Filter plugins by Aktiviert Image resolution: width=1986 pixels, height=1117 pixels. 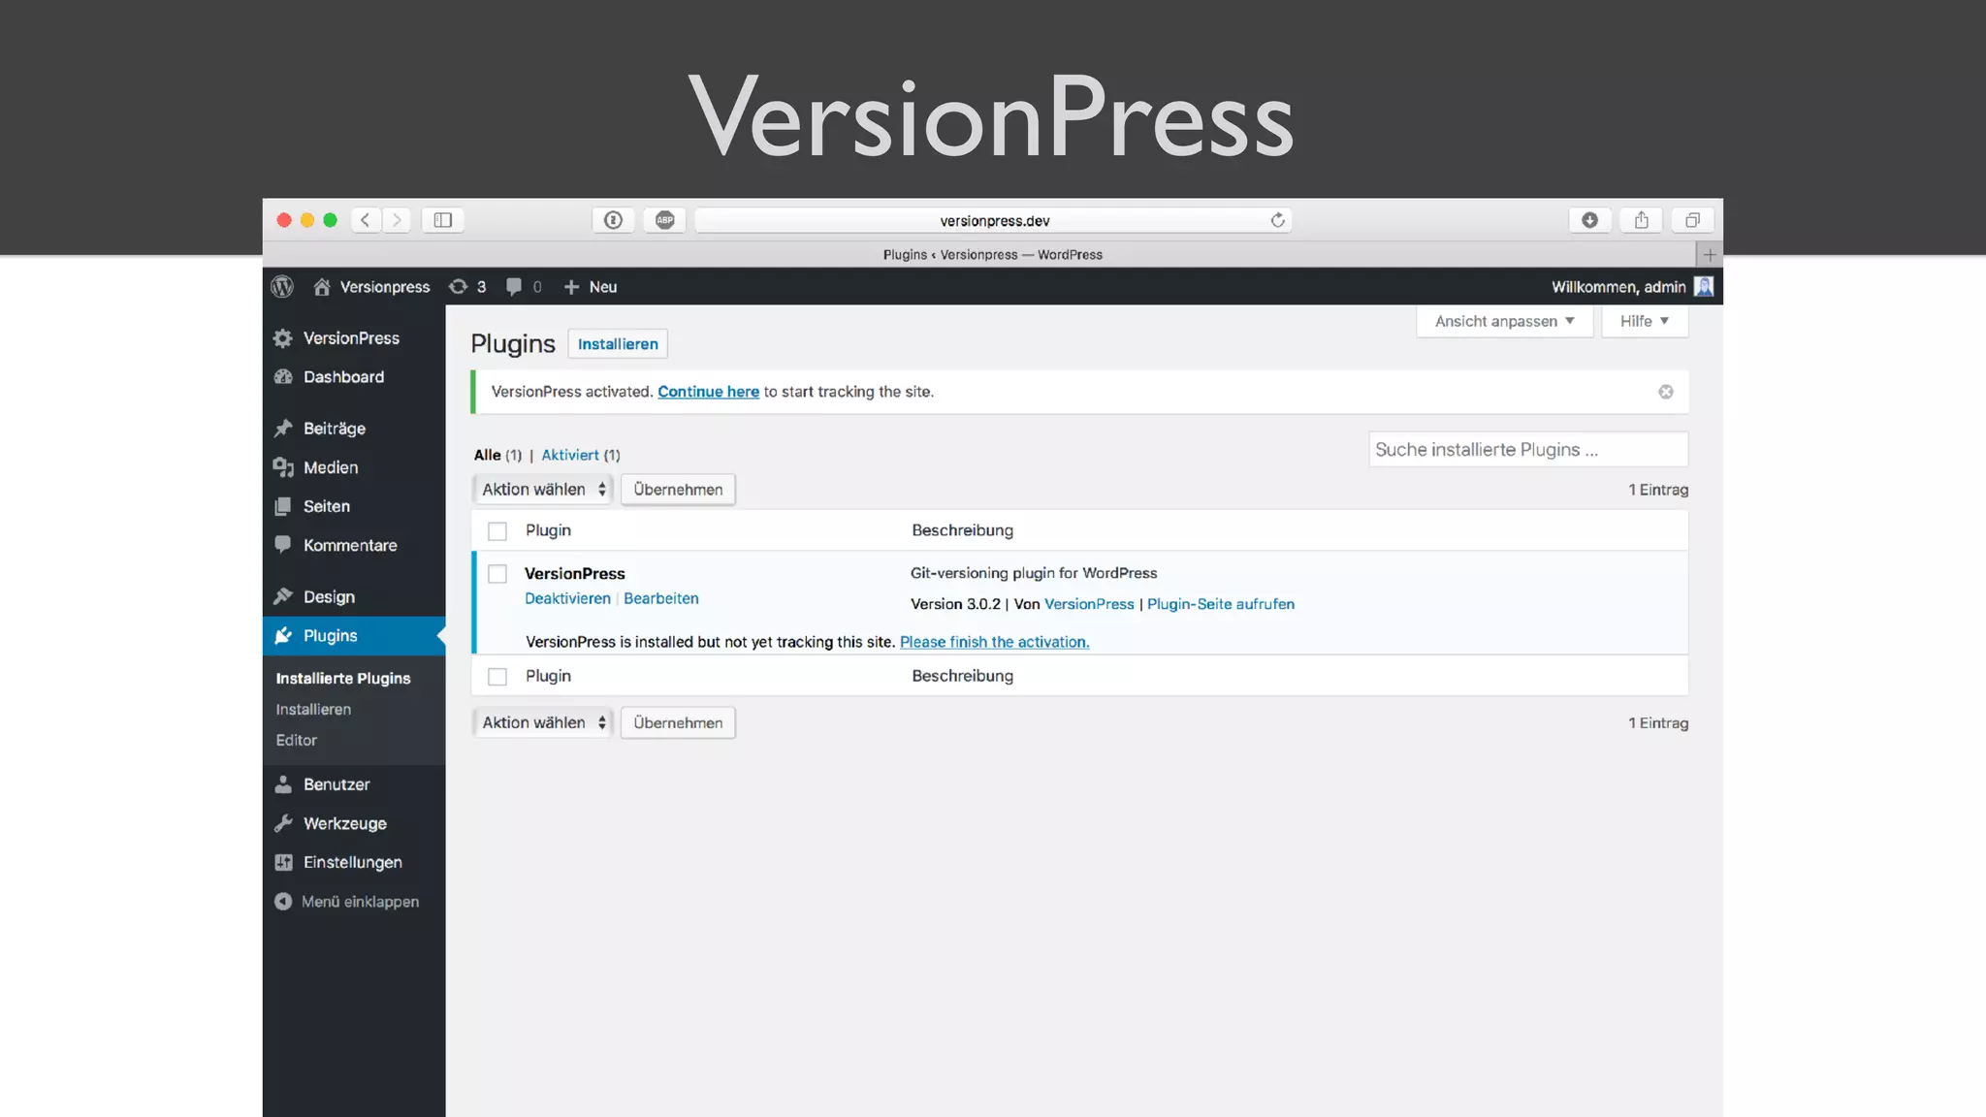570,455
